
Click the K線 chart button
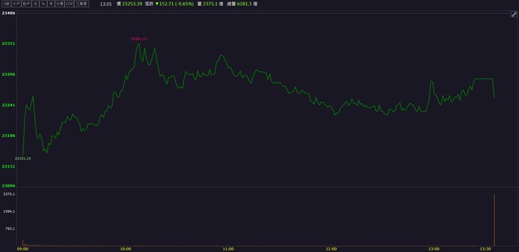point(7,4)
